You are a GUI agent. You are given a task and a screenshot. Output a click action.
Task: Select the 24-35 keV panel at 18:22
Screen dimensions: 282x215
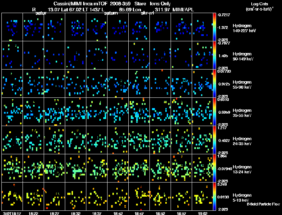click(x=33, y=140)
